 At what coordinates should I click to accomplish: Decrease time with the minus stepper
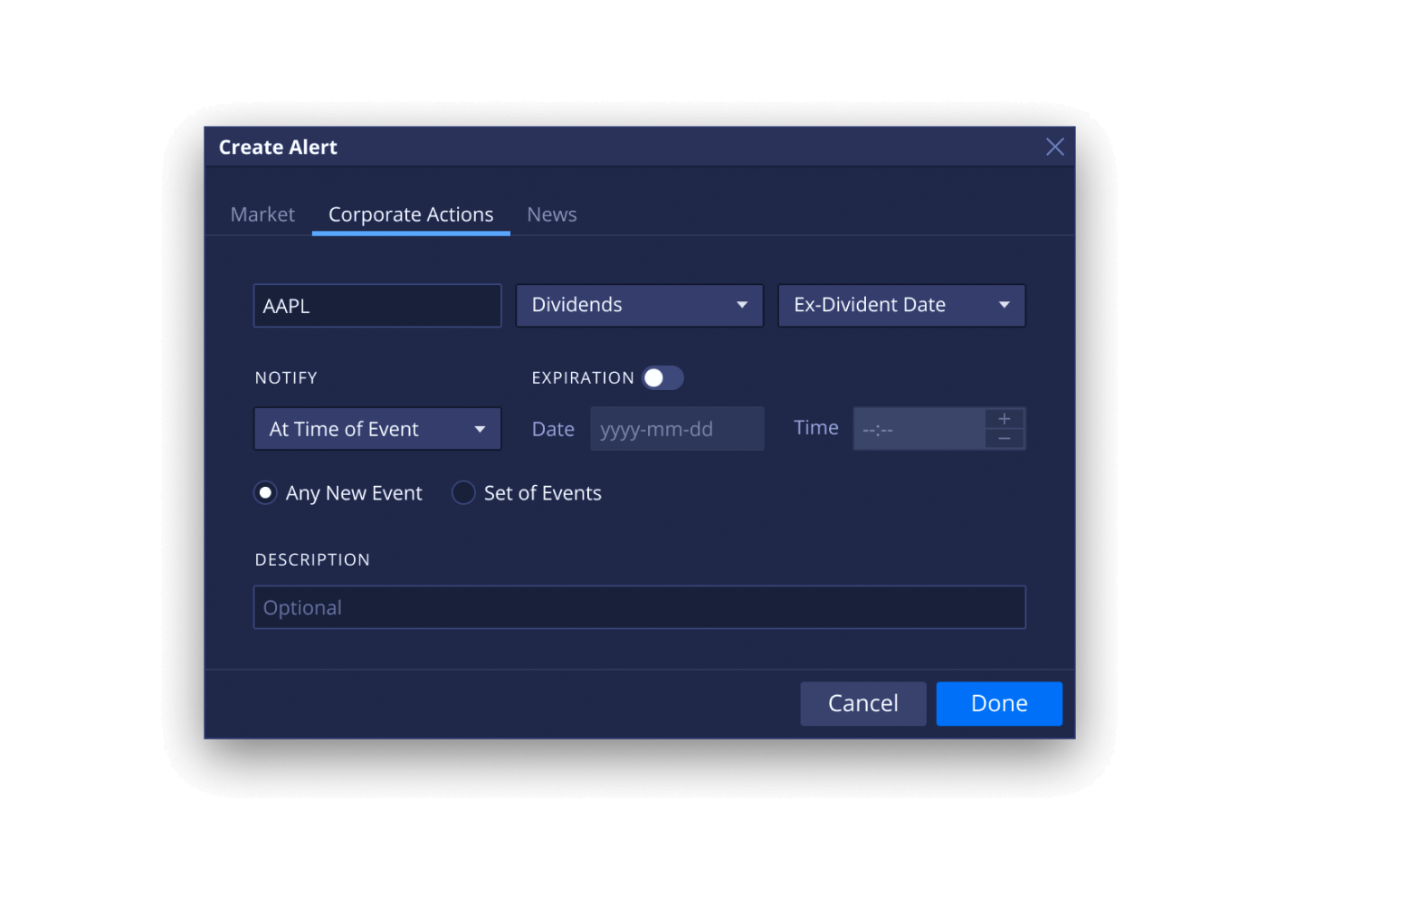(x=1004, y=439)
